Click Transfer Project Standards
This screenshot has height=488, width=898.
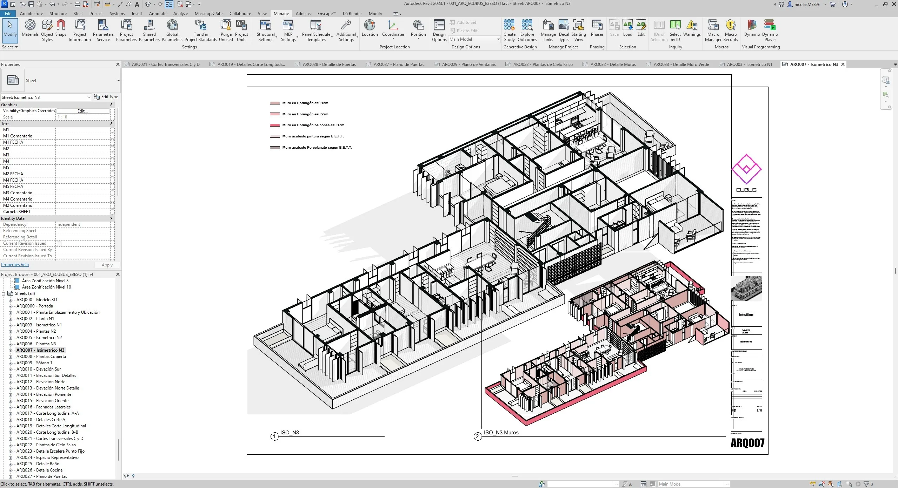click(x=201, y=30)
